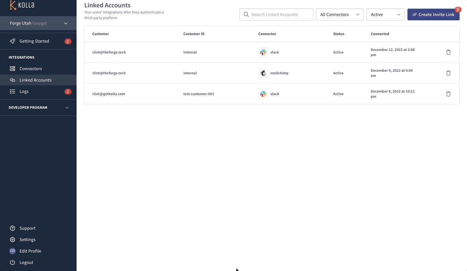Click the mailchimp connector icon
Viewport: 467px width, 271px height.
pyautogui.click(x=263, y=73)
